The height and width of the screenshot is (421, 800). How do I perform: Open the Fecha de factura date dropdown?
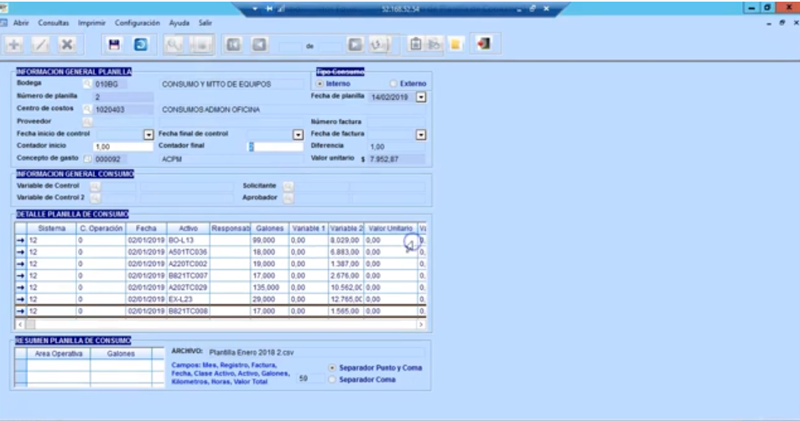pos(421,135)
